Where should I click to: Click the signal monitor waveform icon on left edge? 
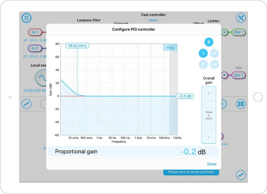click(x=26, y=104)
